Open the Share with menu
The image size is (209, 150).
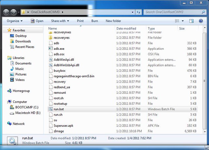[x=60, y=21]
